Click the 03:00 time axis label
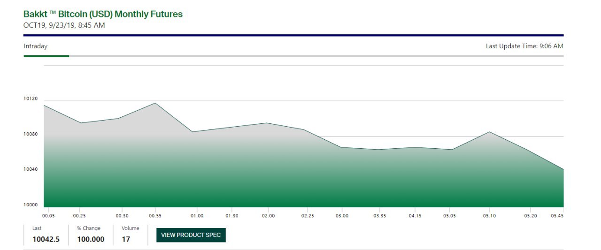This screenshot has width=601, height=250. (342, 216)
